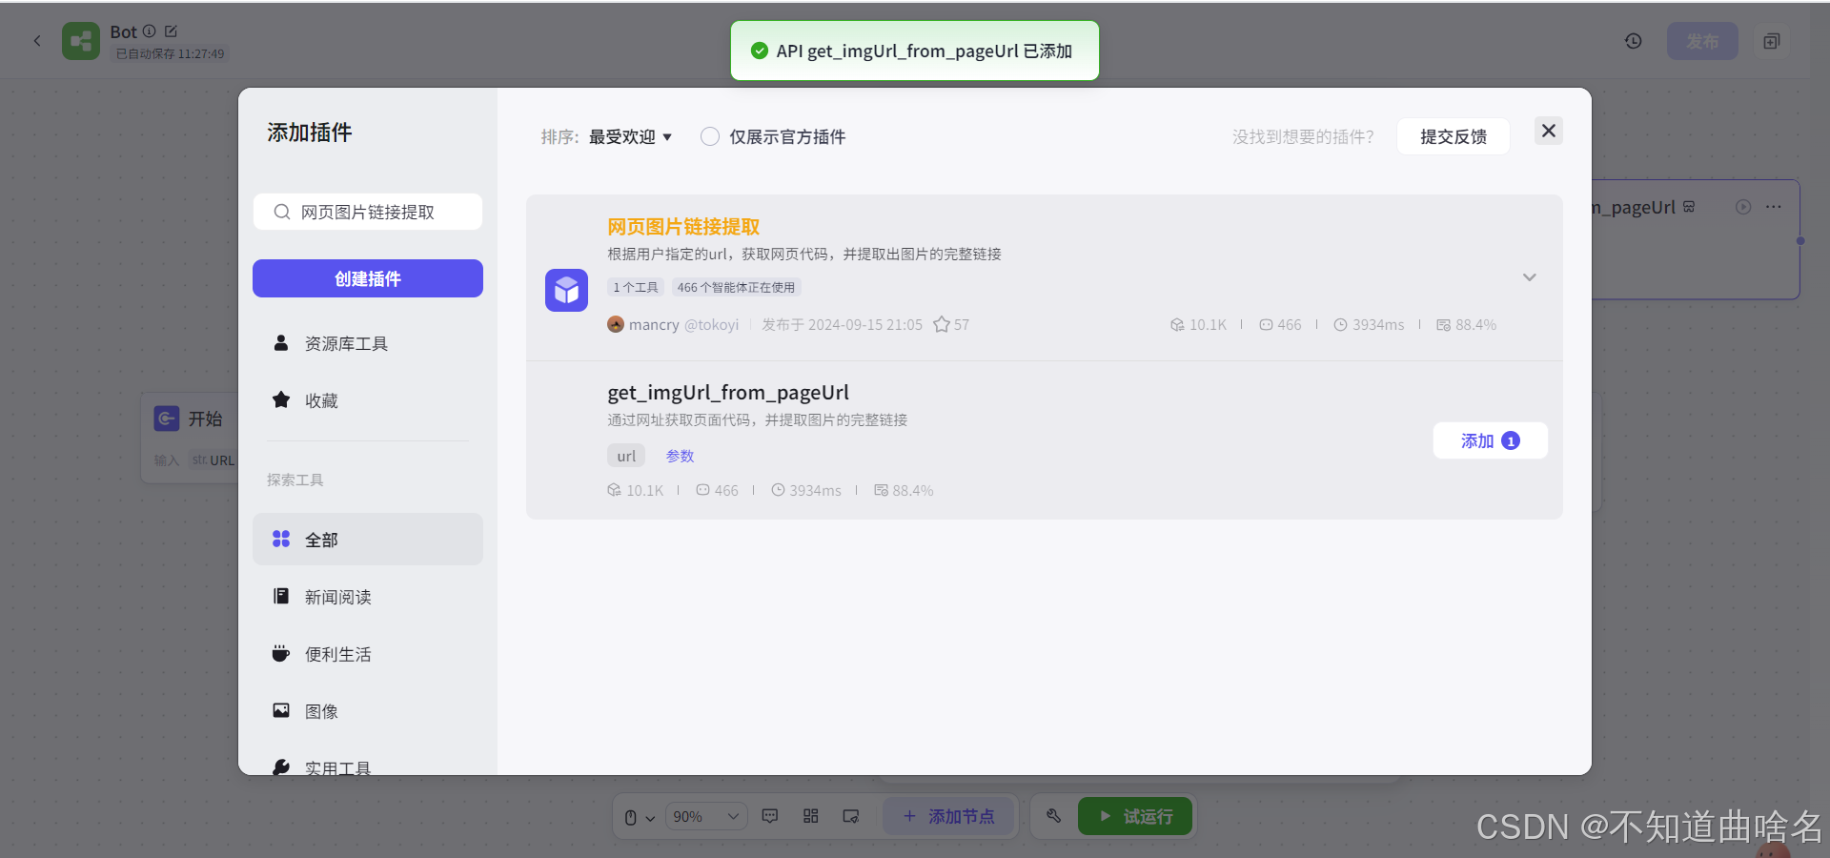1830x858 pixels.
Task: Run the pageUrl node with play icon
Action: 1743,207
